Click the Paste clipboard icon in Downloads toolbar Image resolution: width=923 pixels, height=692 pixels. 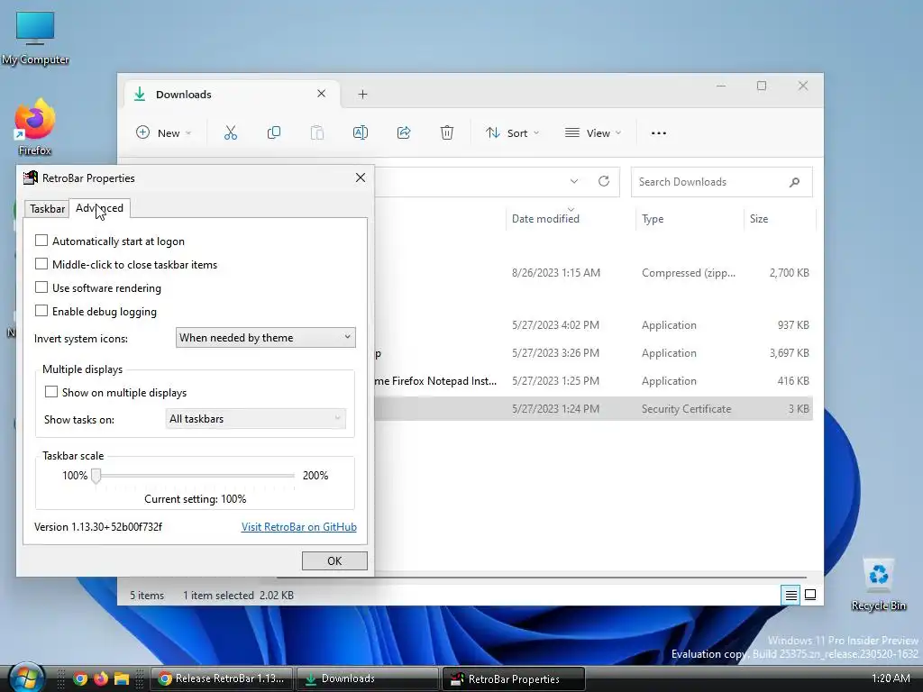(x=316, y=133)
